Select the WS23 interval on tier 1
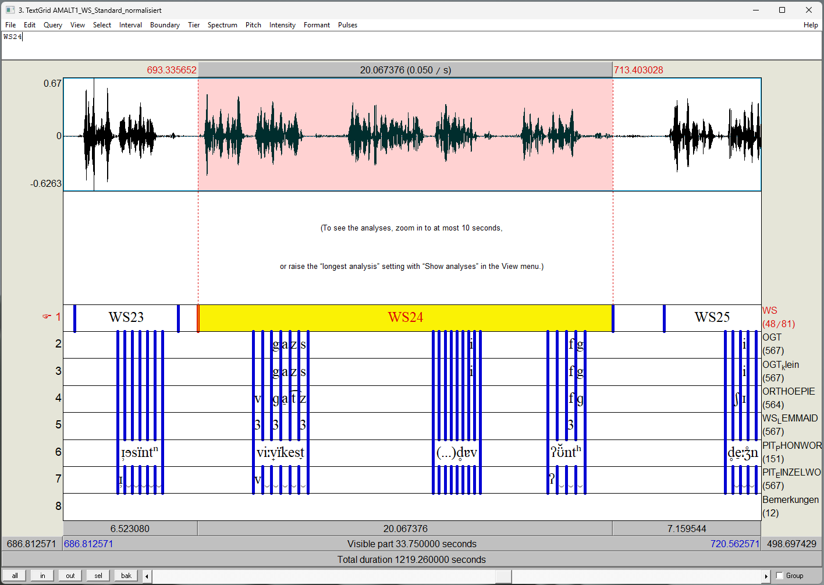Screen dimensions: 824x585 pyautogui.click(x=126, y=318)
